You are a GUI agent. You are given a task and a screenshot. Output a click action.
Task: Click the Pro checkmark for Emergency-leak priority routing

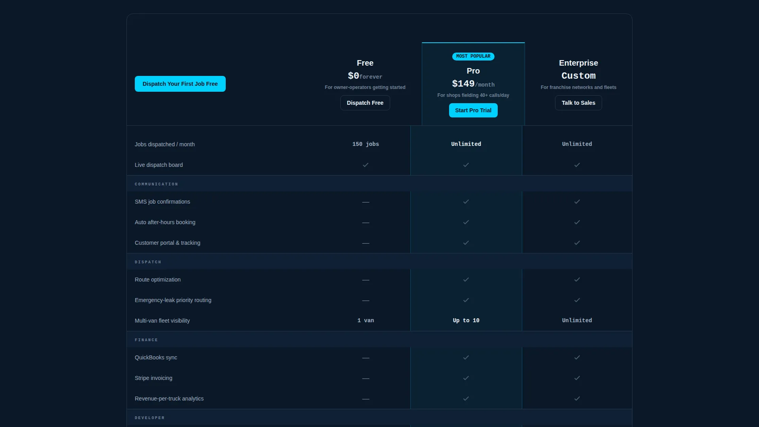pos(466,300)
